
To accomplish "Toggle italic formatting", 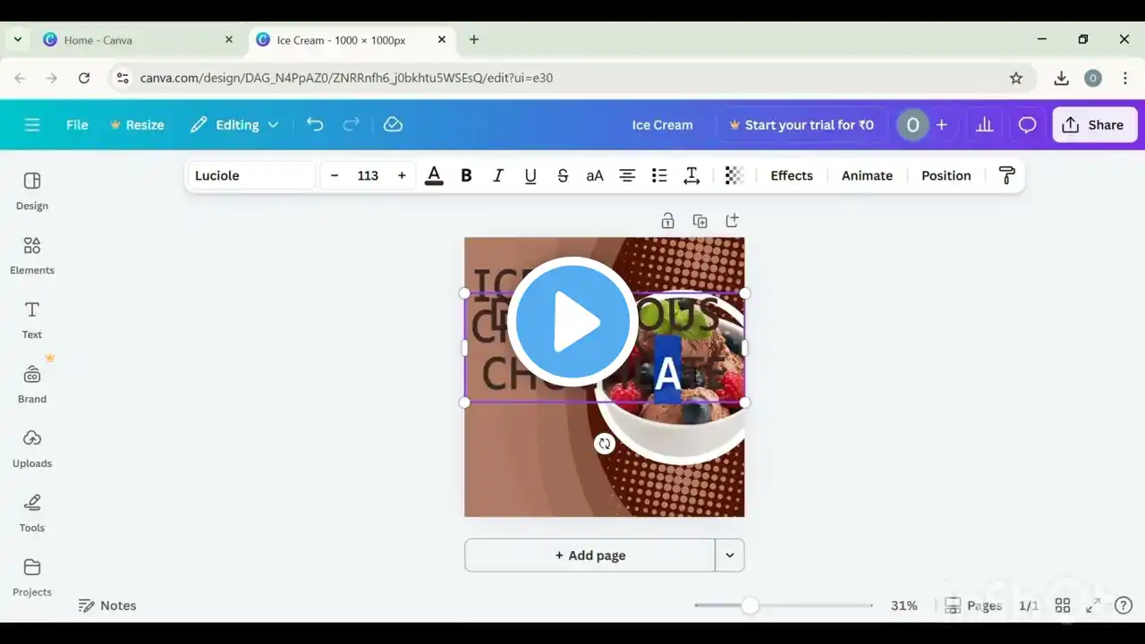I will point(498,175).
